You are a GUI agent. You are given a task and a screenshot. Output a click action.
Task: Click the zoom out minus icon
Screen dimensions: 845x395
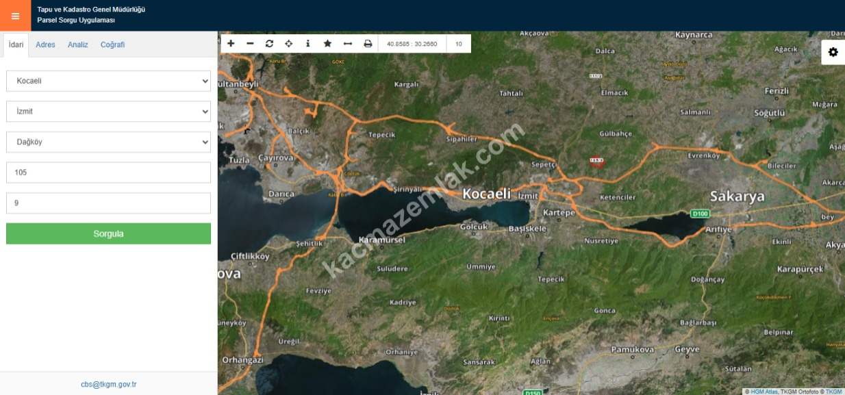[250, 44]
